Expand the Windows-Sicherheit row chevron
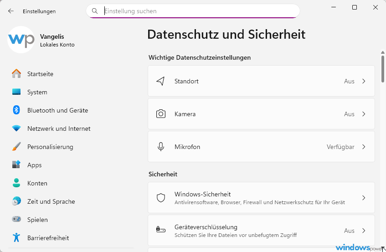The height and width of the screenshot is (252, 386). tap(364, 198)
